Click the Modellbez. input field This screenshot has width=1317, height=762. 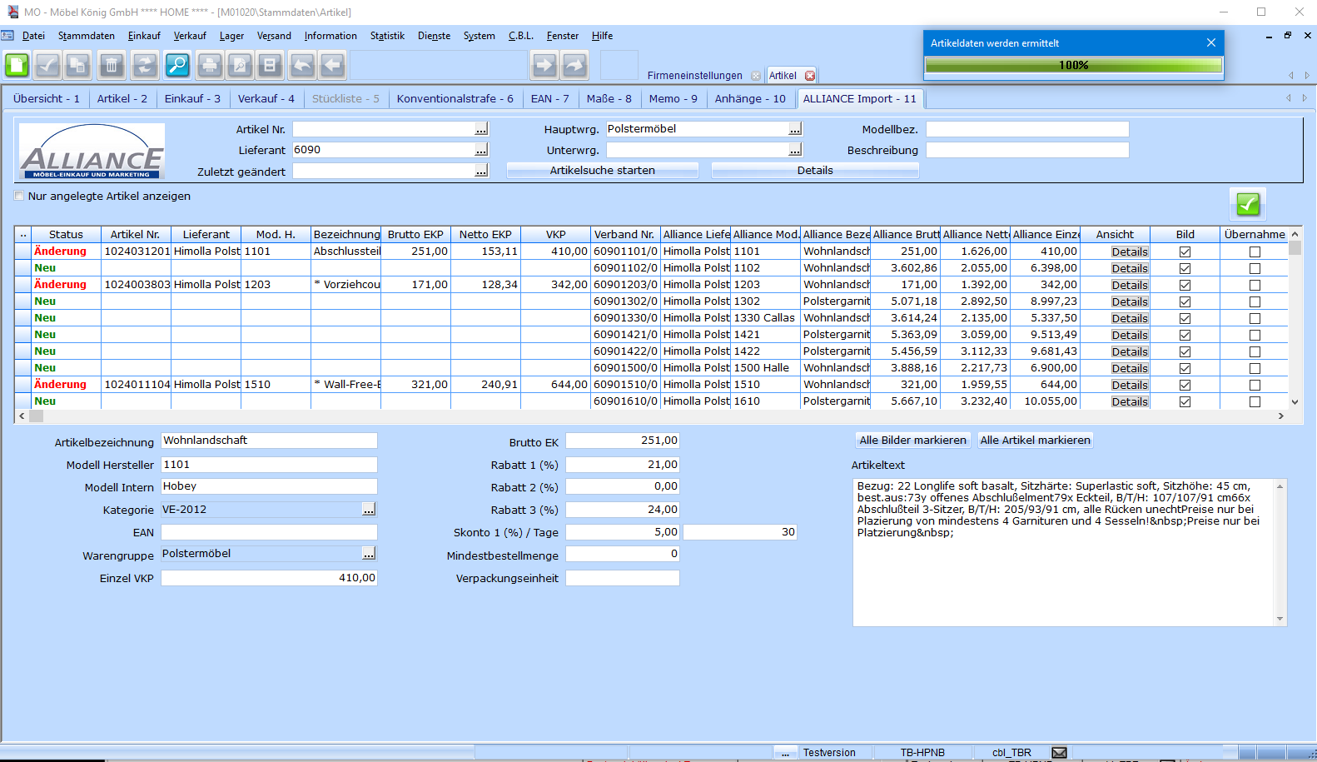pos(1027,129)
